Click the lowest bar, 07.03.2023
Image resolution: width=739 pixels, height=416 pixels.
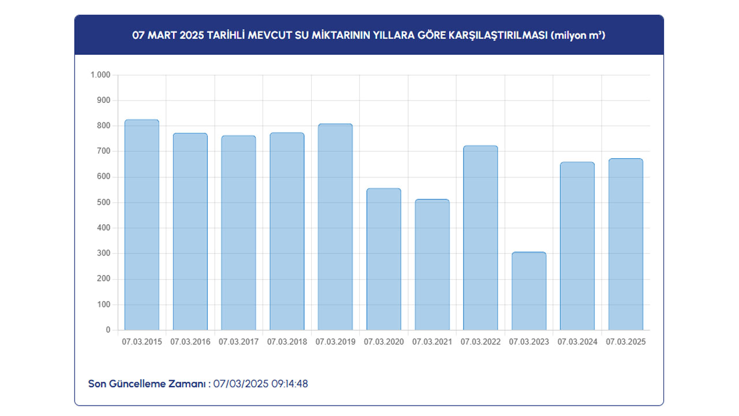529,291
